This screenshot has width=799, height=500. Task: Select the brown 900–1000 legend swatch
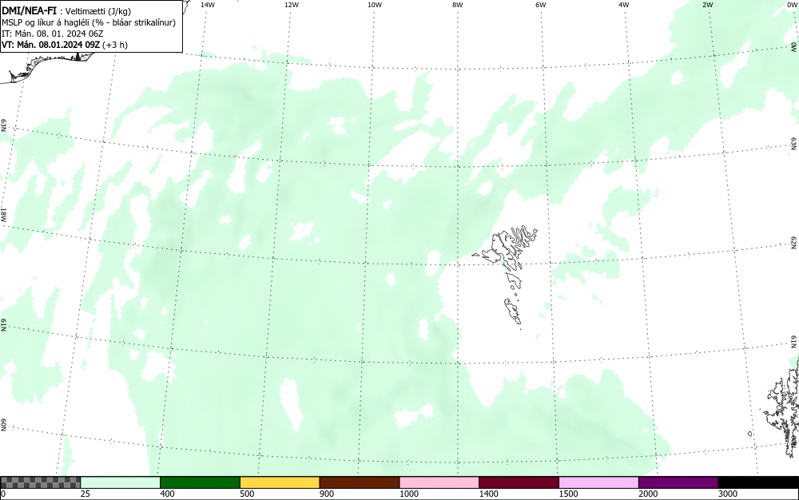(x=360, y=482)
